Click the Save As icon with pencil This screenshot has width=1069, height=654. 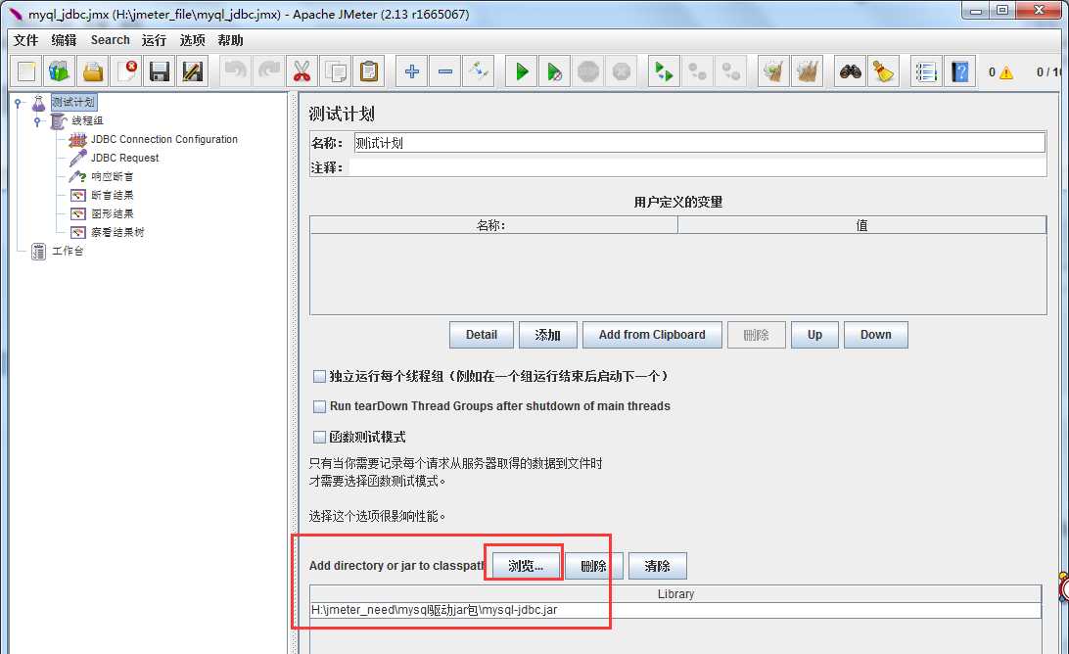[x=193, y=70]
